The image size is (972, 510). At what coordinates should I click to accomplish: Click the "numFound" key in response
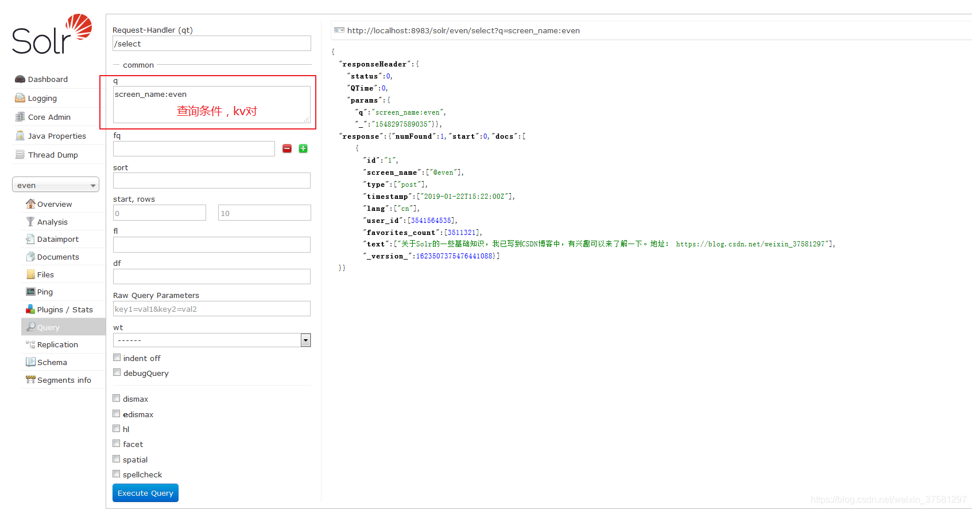coord(413,136)
